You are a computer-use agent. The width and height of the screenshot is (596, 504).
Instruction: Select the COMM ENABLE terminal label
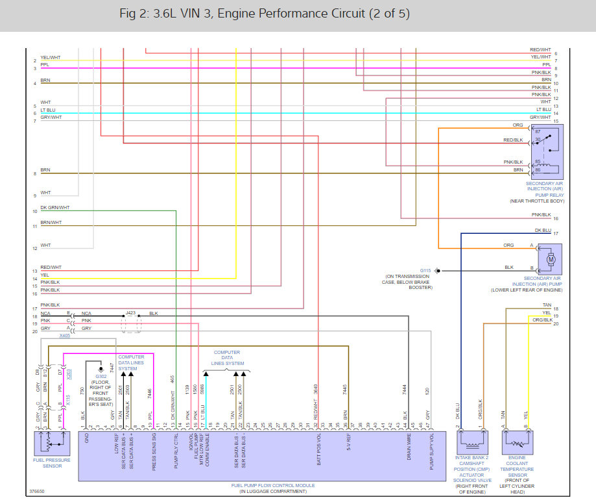click(x=207, y=449)
